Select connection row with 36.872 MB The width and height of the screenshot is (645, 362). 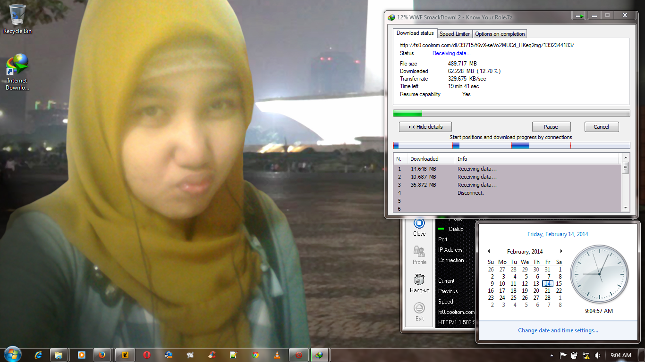pos(508,185)
